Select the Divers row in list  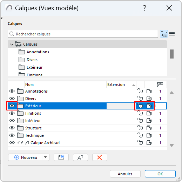(x=87, y=99)
